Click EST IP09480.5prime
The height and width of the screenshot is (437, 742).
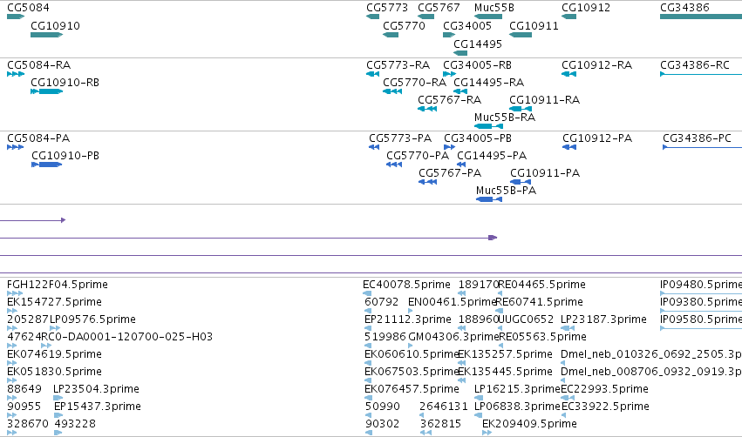point(701,285)
